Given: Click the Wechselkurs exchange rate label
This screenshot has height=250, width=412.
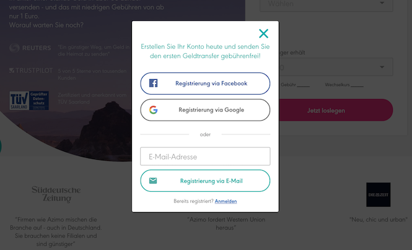Looking at the screenshot, I should tap(337, 85).
